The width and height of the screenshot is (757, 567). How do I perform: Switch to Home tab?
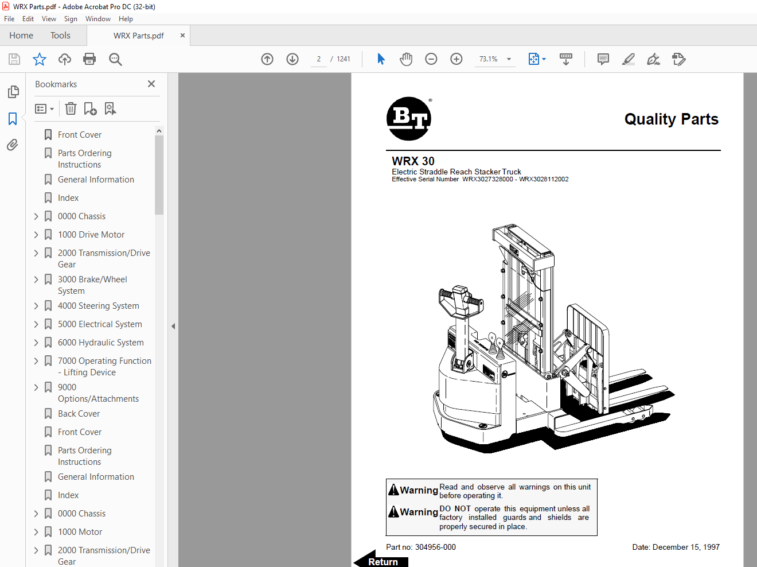21,36
